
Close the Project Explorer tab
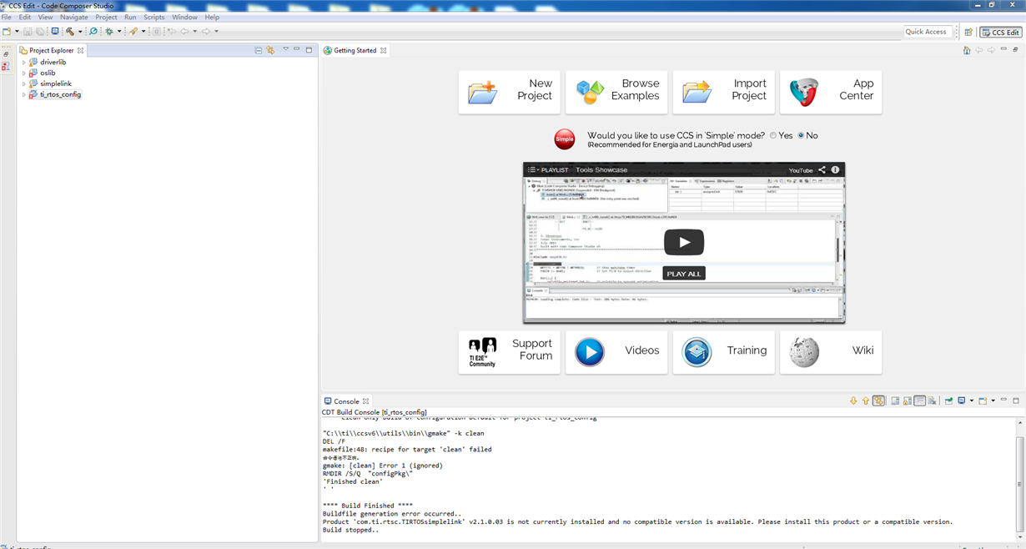(81, 51)
